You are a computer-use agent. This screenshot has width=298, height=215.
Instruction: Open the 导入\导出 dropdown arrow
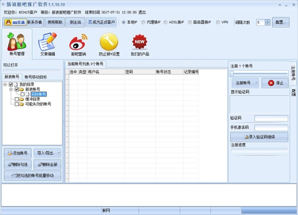coord(59,153)
